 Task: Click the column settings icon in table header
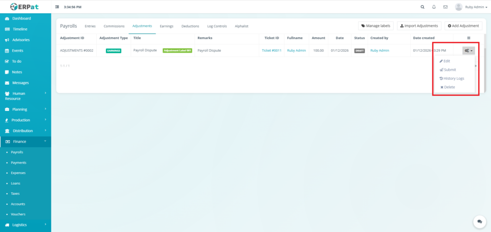(x=468, y=38)
